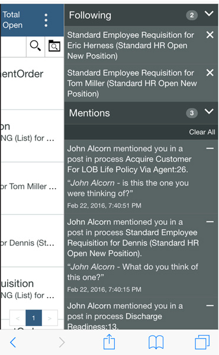
Task: Click the next page arrow in pagination
Action: click(50, 318)
